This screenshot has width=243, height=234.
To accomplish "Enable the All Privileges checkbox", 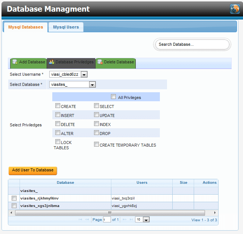I will pyautogui.click(x=114, y=97).
